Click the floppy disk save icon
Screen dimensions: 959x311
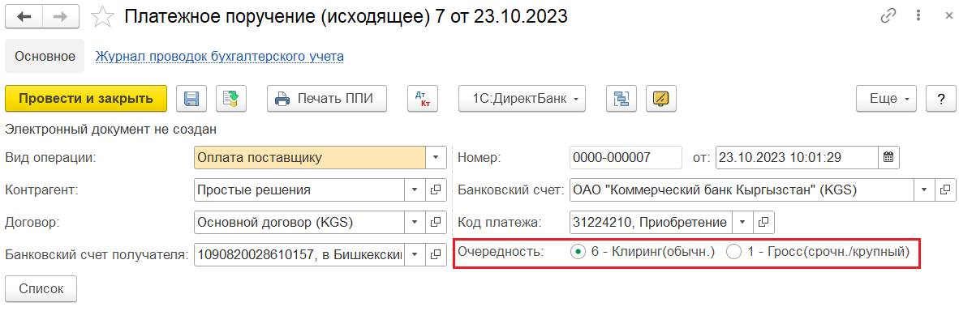(191, 98)
